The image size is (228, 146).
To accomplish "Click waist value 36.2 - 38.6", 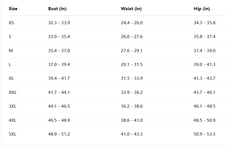I will (132, 106).
